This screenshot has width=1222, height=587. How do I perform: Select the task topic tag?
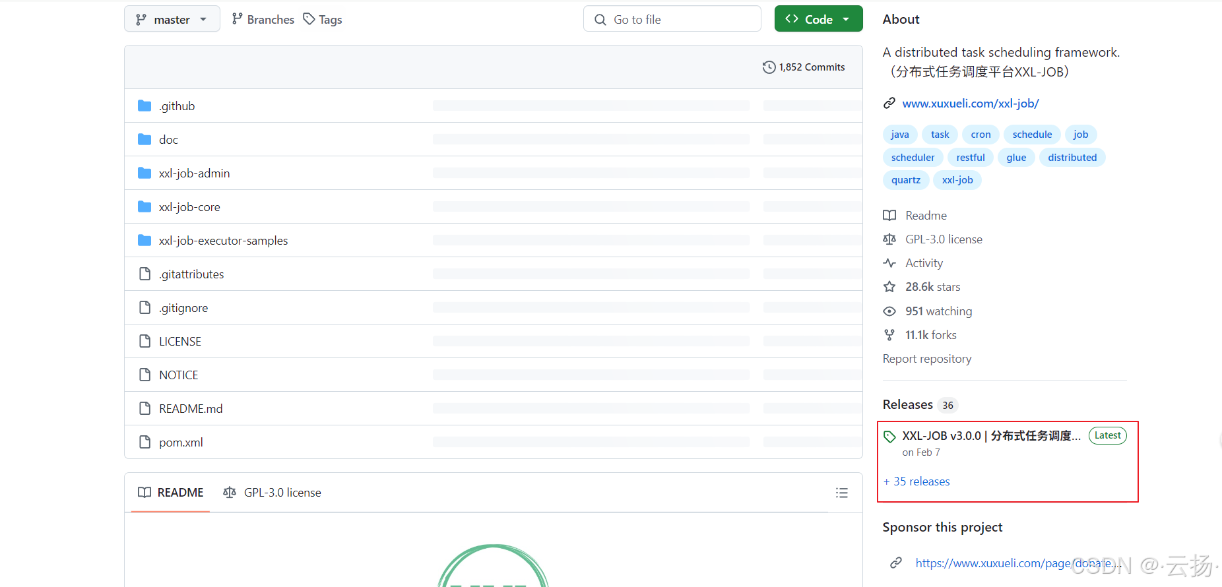[940, 135]
